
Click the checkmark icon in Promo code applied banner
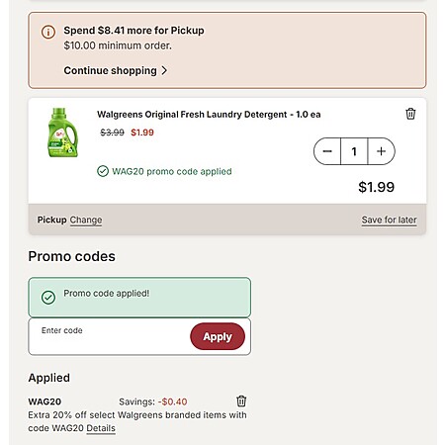(x=48, y=298)
